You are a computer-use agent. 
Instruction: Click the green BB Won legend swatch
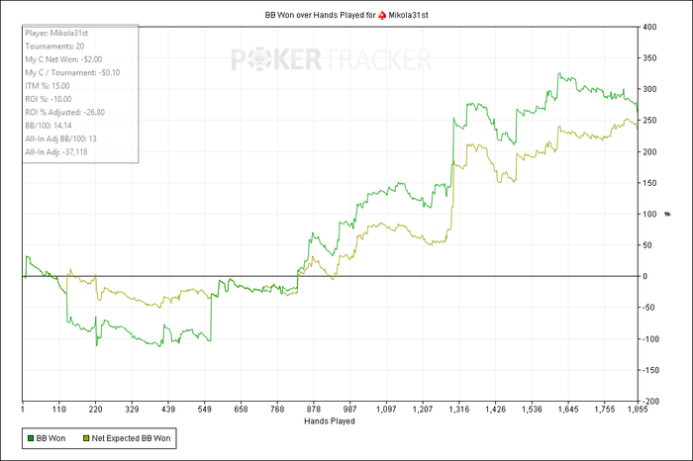pos(31,438)
